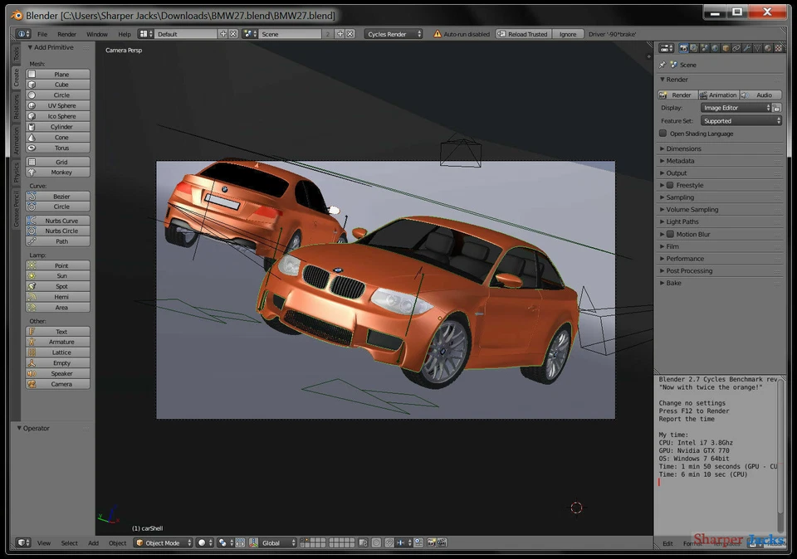Click the OpenGL render camera icon in viewport header
Image resolution: width=797 pixels, height=559 pixels.
[x=431, y=542]
